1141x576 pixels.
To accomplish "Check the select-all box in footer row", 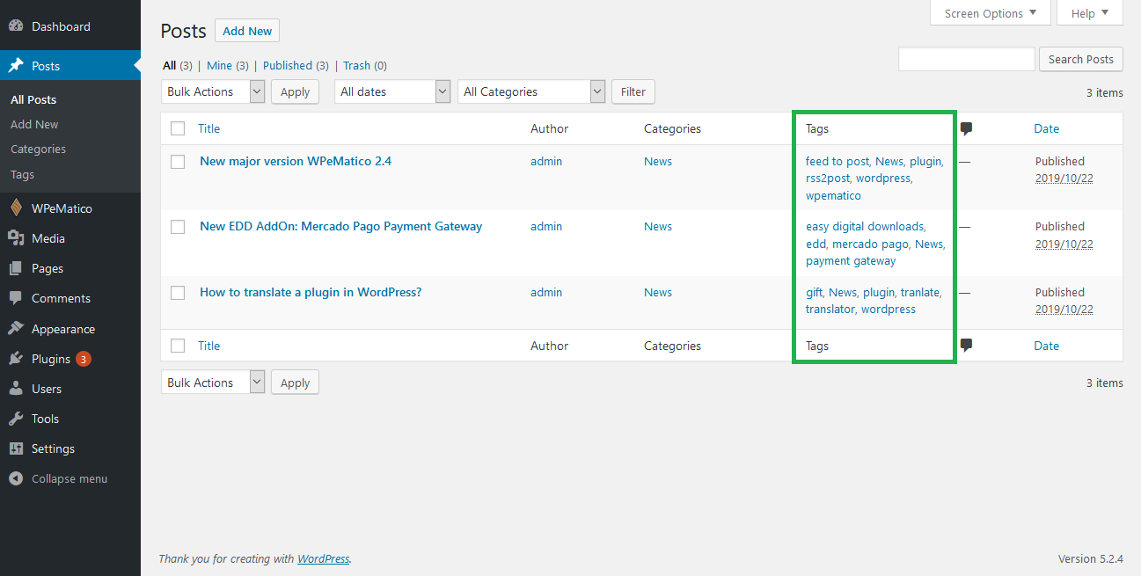I will [x=178, y=346].
